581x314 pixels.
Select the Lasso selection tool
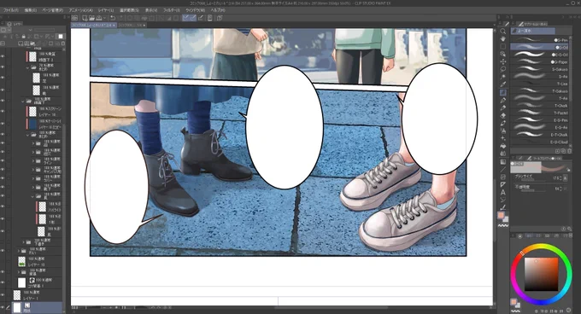click(x=502, y=69)
